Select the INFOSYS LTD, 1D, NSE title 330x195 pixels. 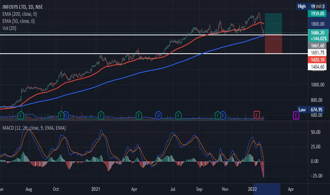click(x=23, y=7)
